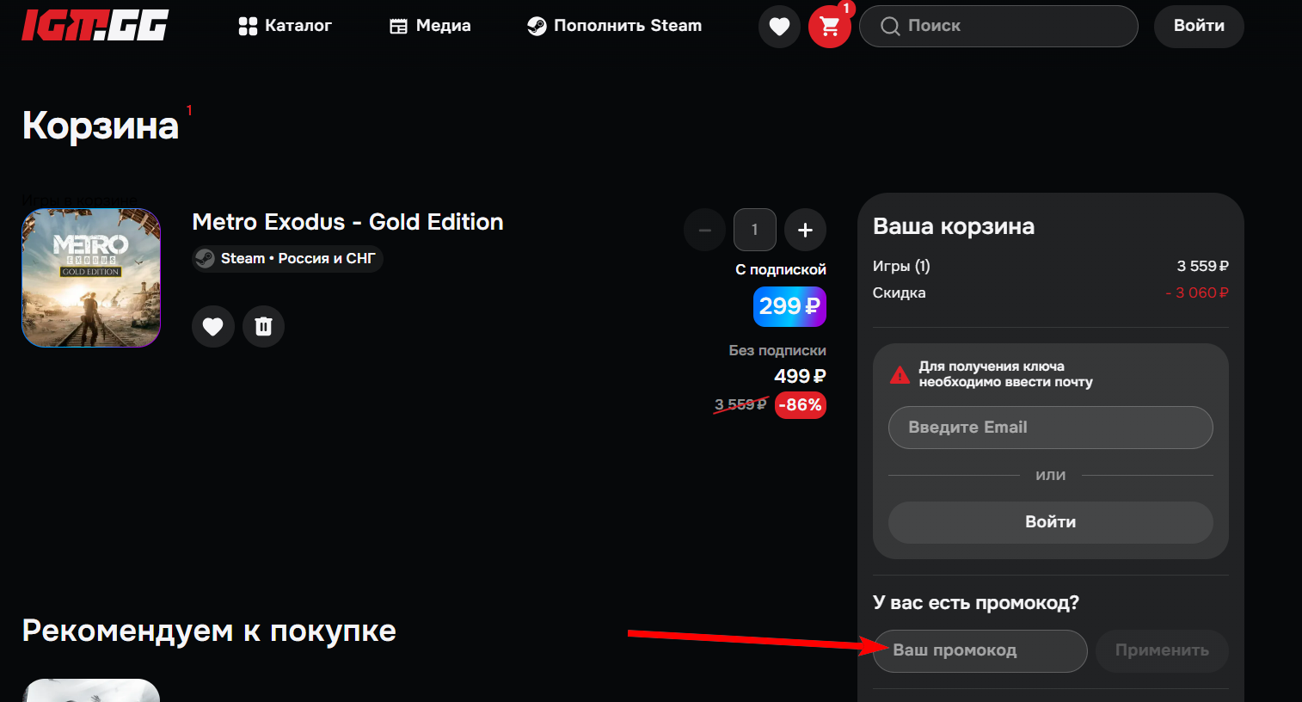Focus the Введите Email field
The width and height of the screenshot is (1302, 702).
1050,428
